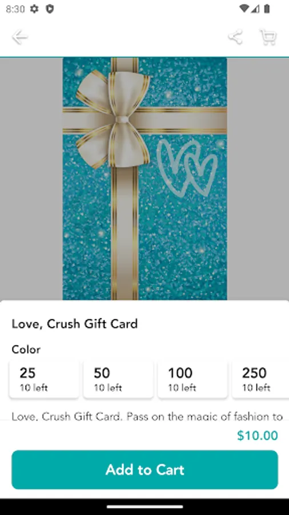Viewport: 289px width, 515px height.
Task: Tap the settings gear in status bar
Action: pyautogui.click(x=34, y=9)
